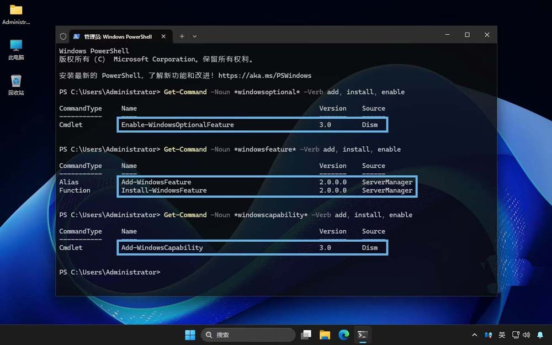Click Add-WindowsFeature in the output
The height and width of the screenshot is (345, 552).
tap(156, 182)
